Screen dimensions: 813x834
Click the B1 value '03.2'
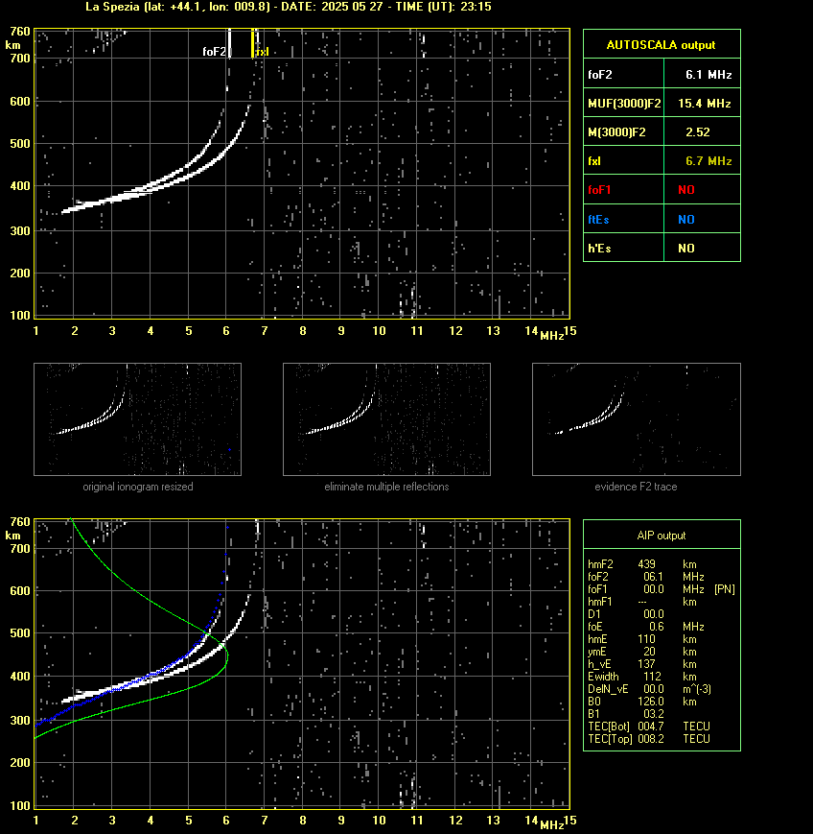pyautogui.click(x=653, y=714)
